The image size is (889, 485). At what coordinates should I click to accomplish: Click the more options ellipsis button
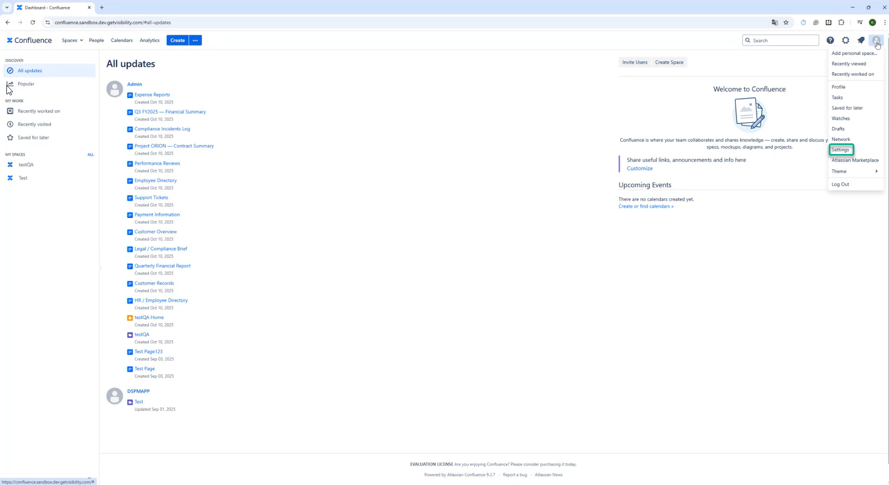195,41
